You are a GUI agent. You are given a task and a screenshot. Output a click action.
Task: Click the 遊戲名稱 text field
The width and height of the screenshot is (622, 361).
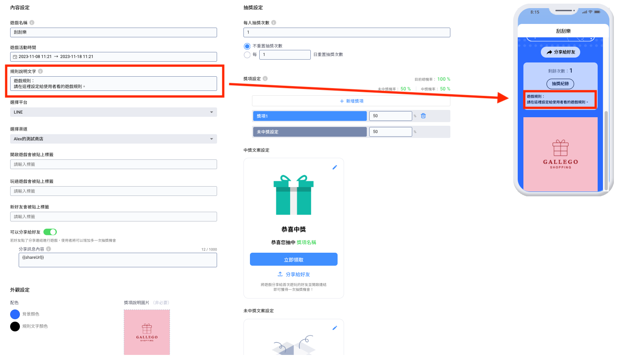click(x=113, y=32)
